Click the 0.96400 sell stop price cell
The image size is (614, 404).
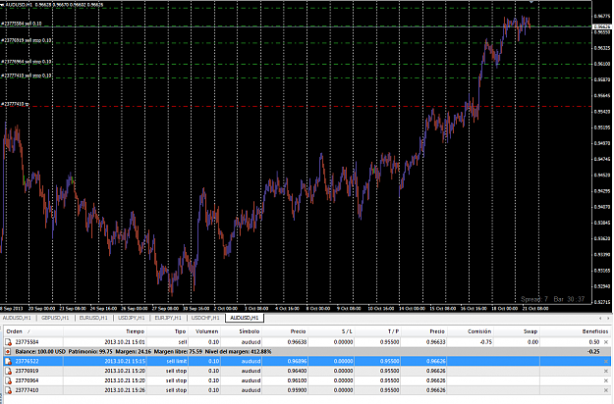pyautogui.click(x=297, y=371)
